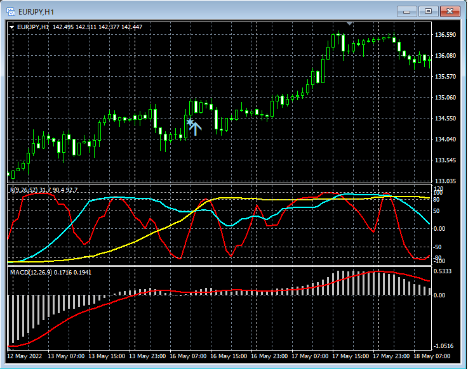Image resolution: width=468 pixels, height=369 pixels.
Task: Click the blue up-arrow buy signal marker
Action: point(195,129)
